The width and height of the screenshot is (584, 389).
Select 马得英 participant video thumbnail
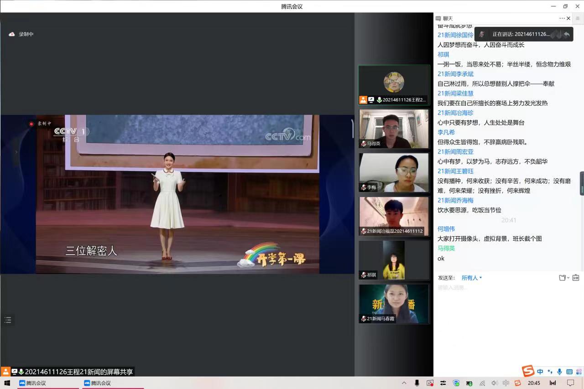[x=394, y=129]
